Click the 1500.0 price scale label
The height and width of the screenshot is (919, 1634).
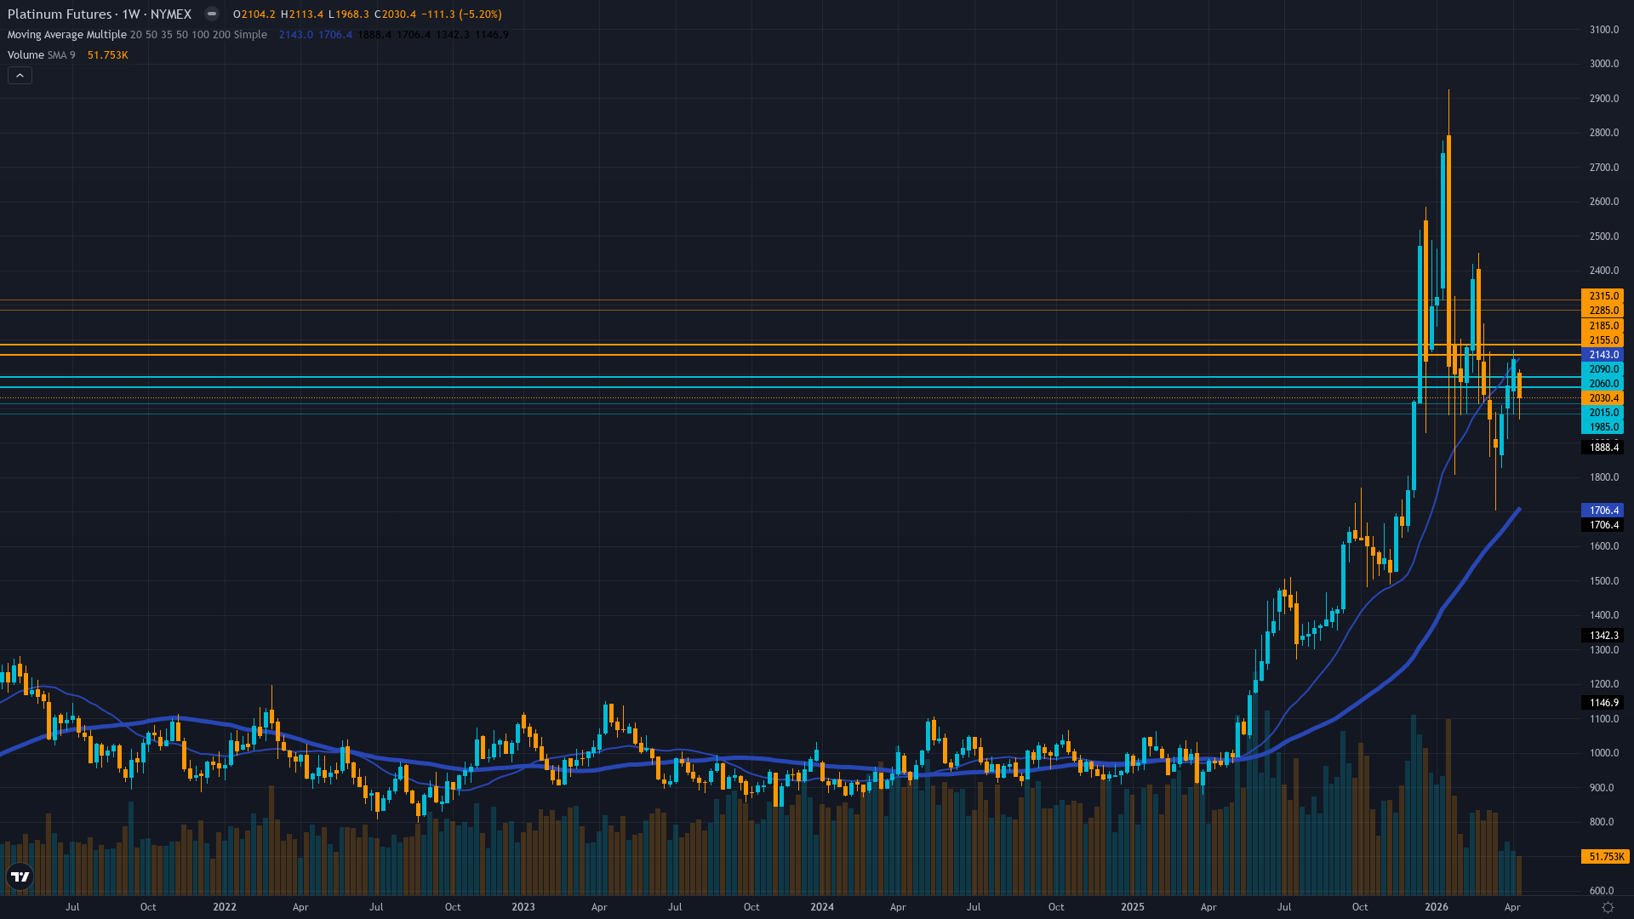coord(1604,581)
